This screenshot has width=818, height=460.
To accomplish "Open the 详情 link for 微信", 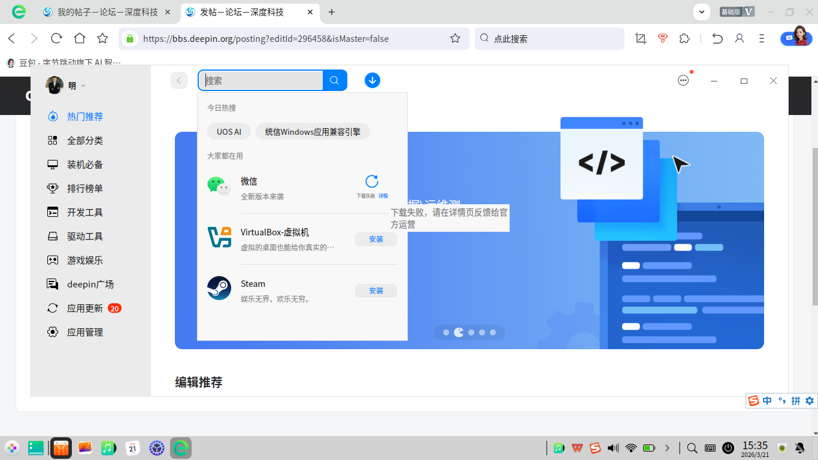I will tap(383, 196).
